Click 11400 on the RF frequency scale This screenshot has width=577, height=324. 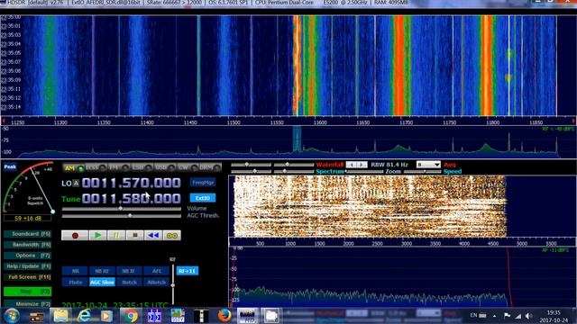(x=147, y=122)
